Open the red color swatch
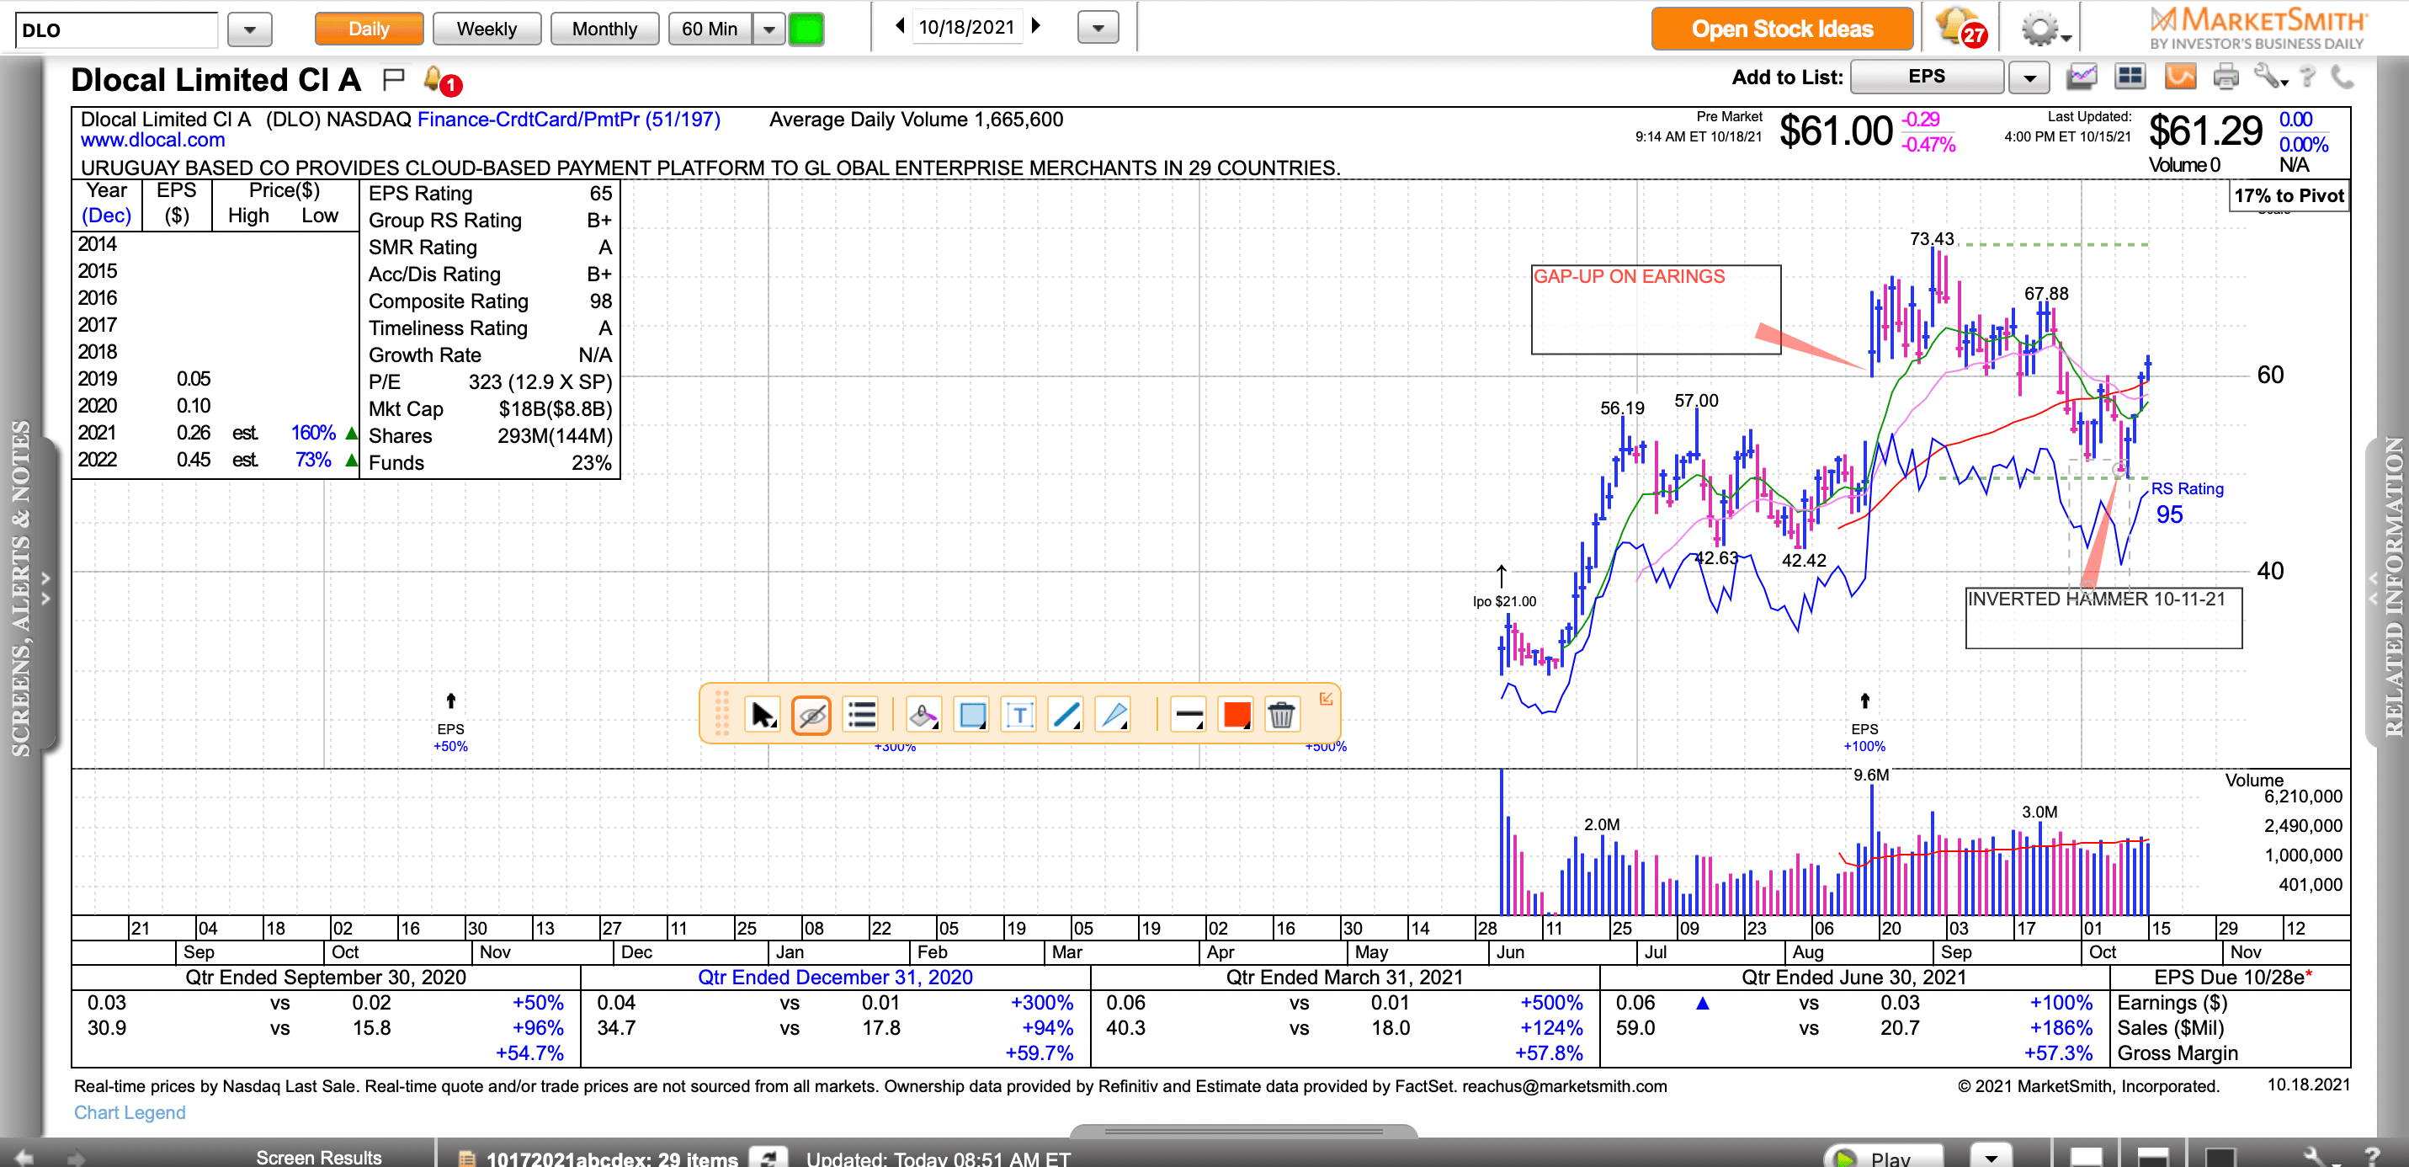2409x1167 pixels. (x=1236, y=716)
